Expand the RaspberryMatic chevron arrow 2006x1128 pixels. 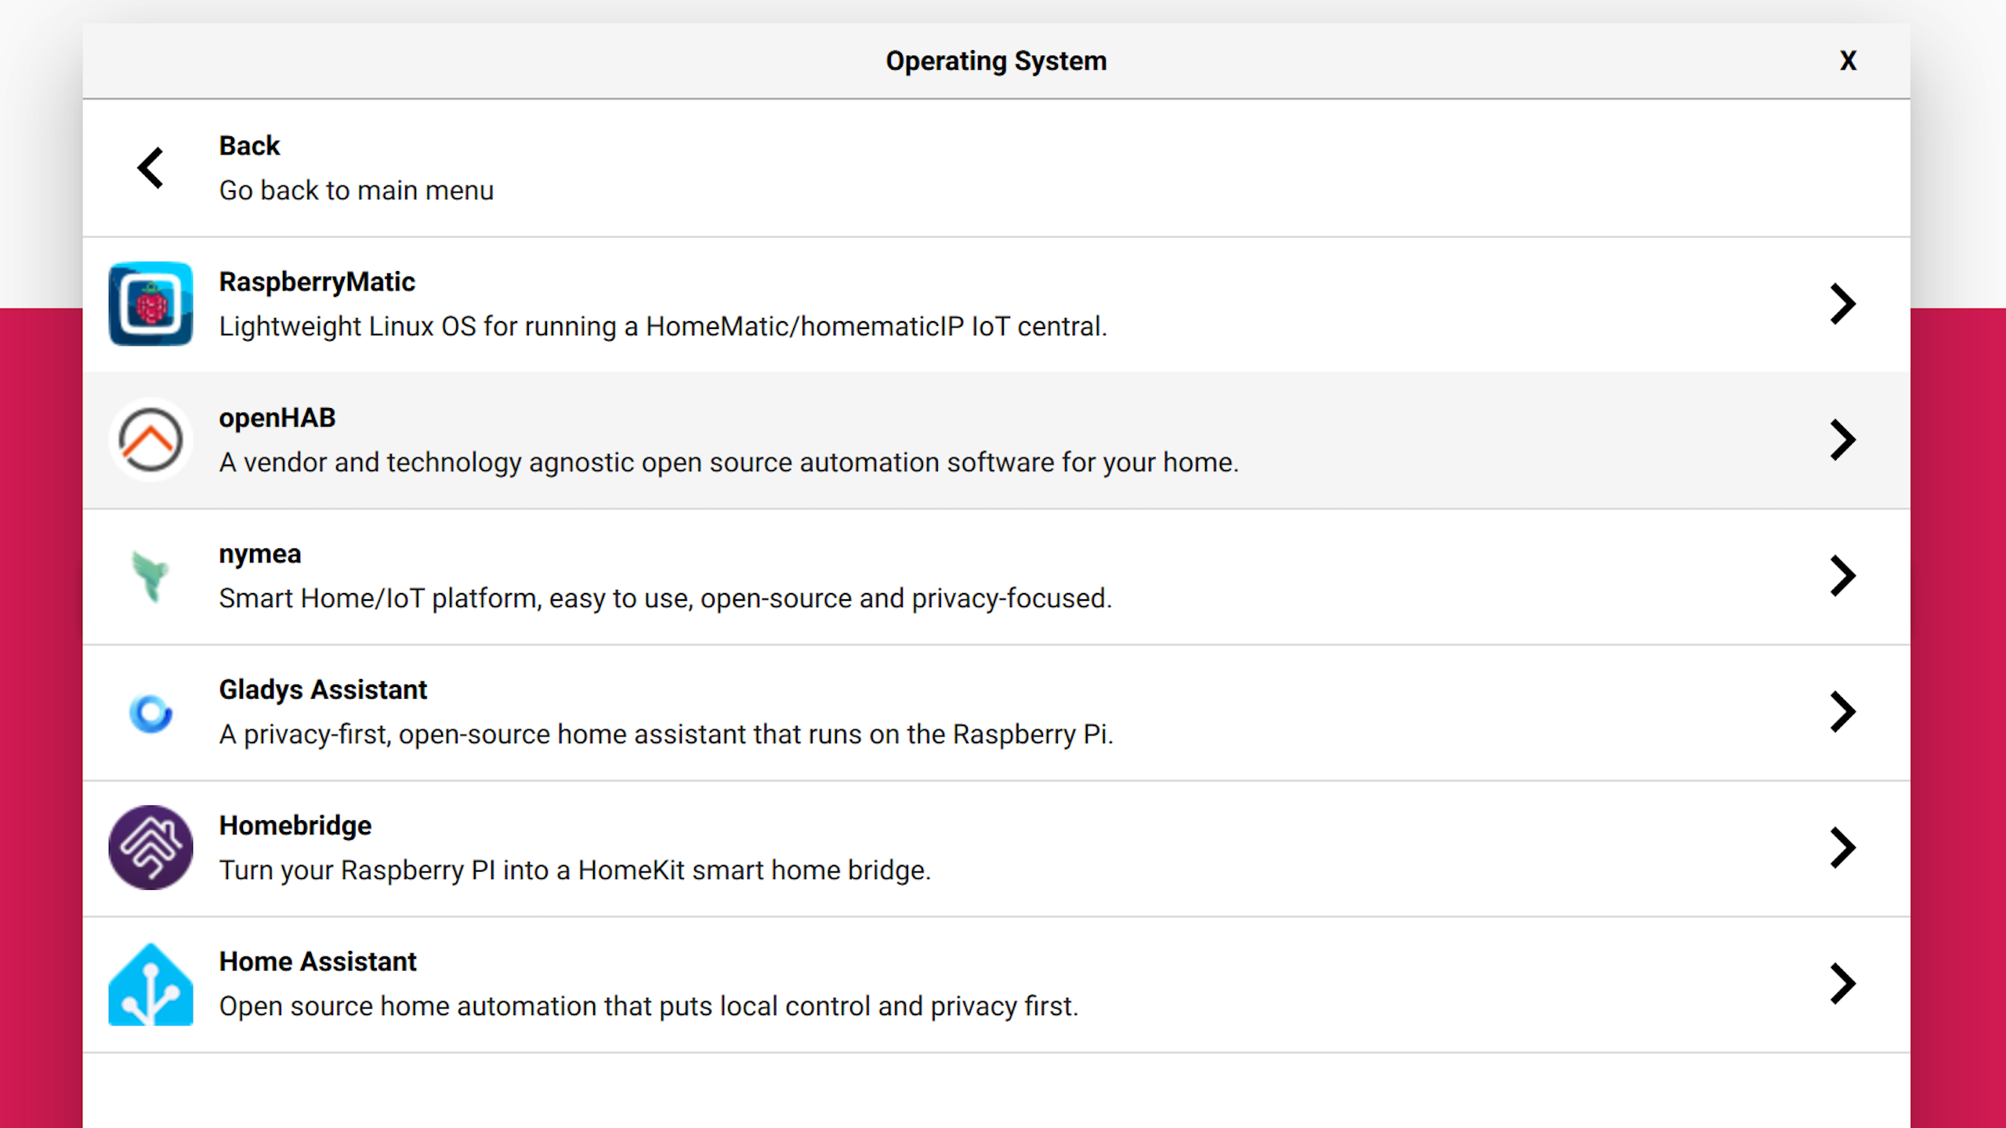[1843, 304]
